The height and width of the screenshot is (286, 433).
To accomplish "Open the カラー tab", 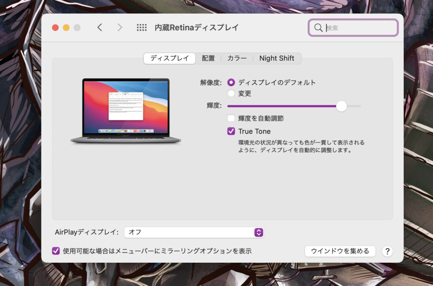I will click(x=237, y=58).
